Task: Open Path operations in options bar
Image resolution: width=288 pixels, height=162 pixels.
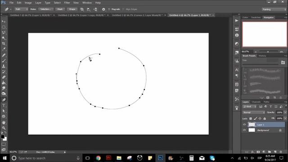Action: (x=82, y=9)
